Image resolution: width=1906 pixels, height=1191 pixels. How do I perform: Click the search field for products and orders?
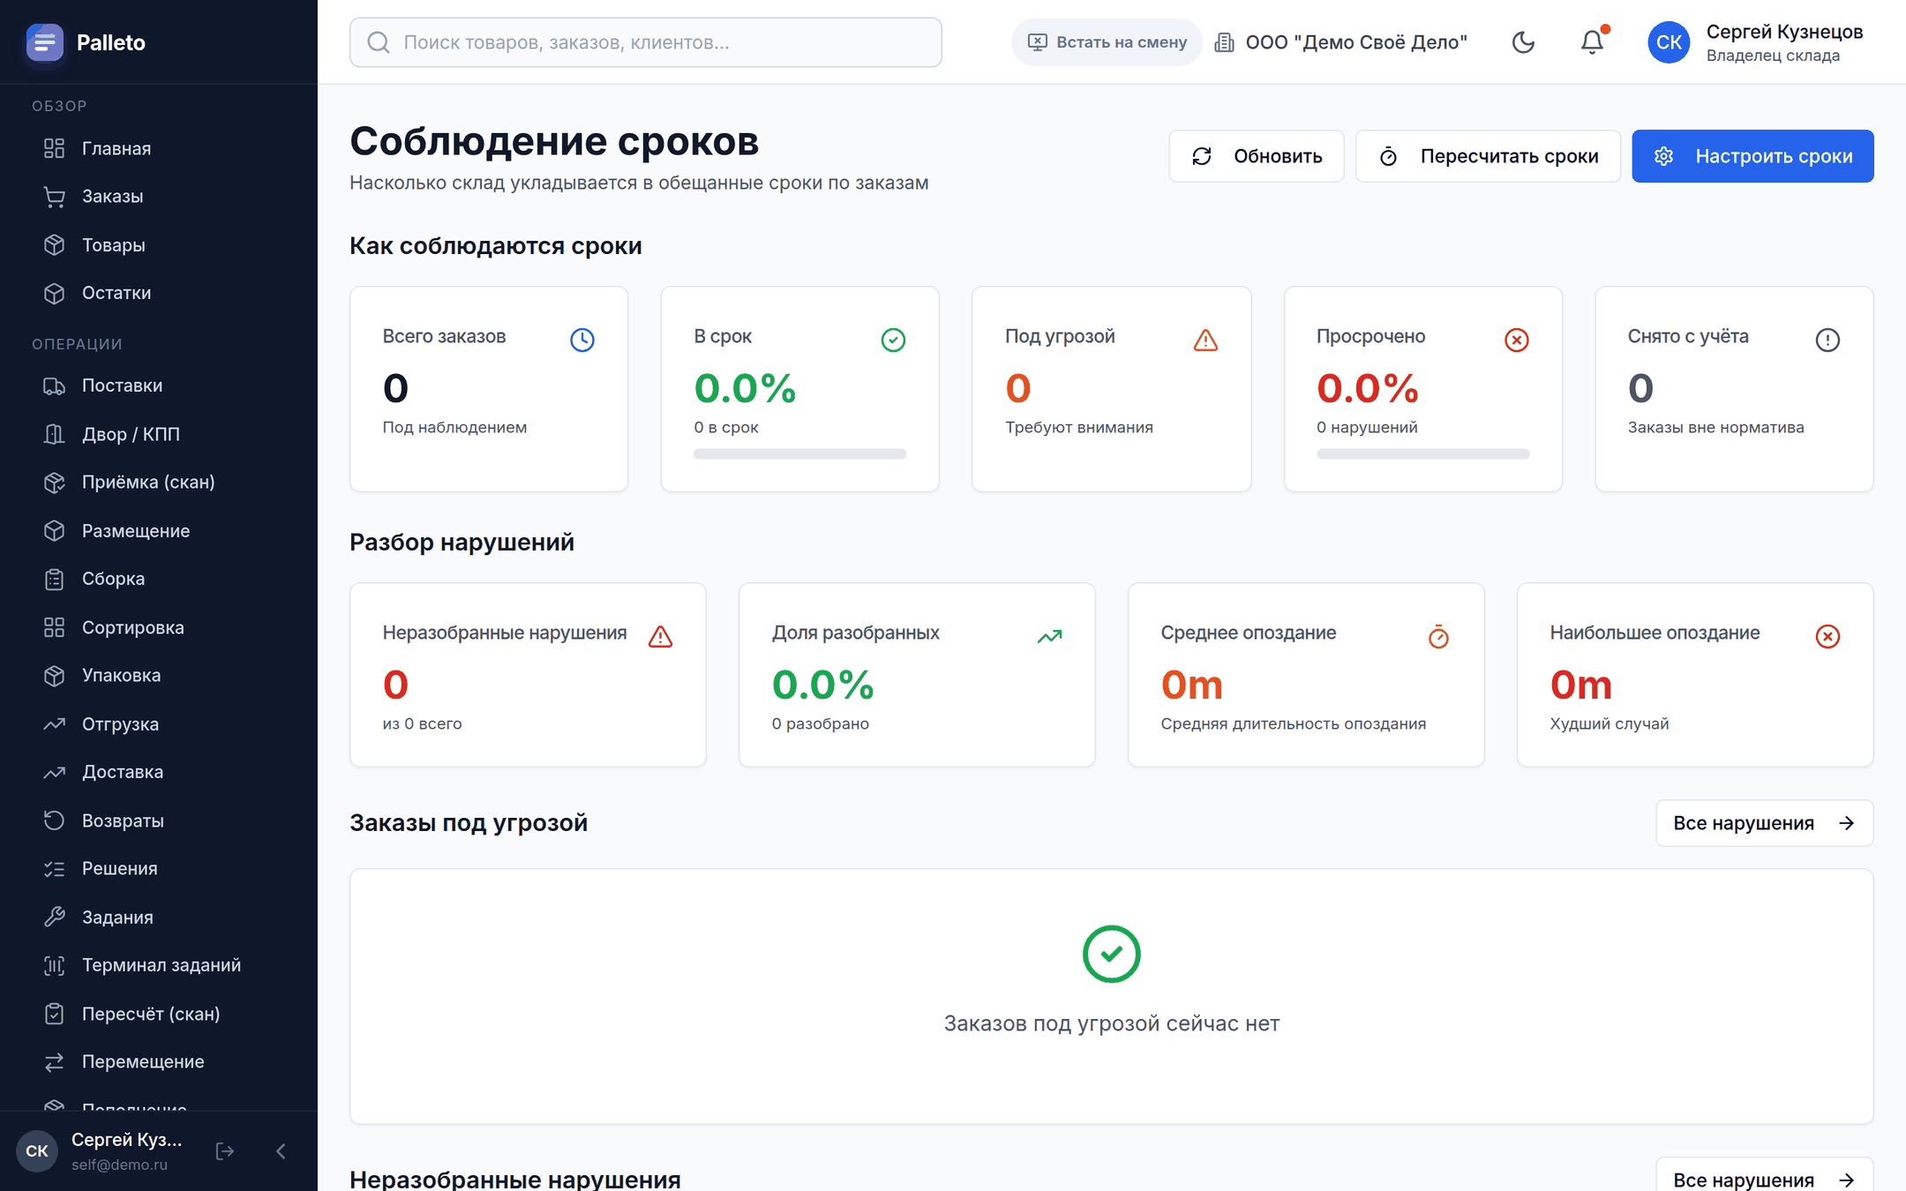tap(646, 42)
